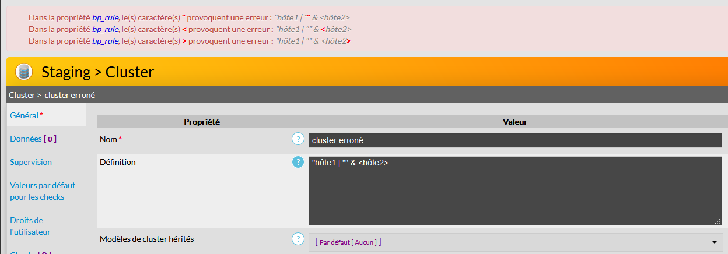This screenshot has width=728, height=254.
Task: Show help for Modèles de cluster hérités
Action: [297, 239]
